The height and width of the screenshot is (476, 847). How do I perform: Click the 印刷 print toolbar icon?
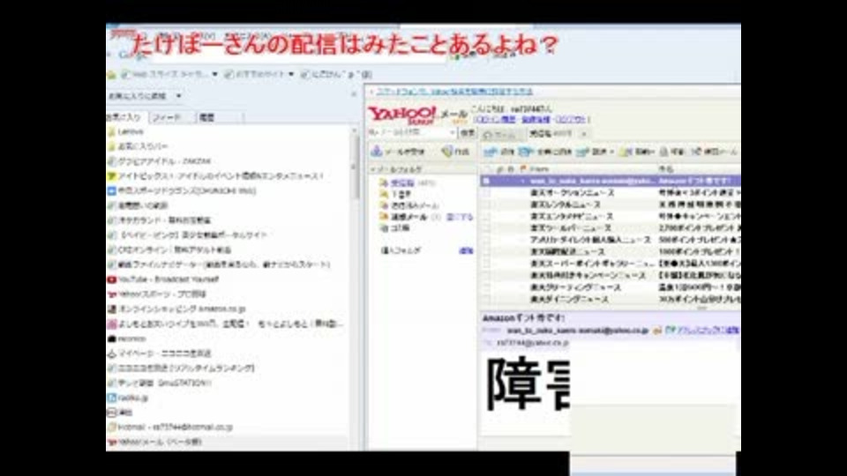pyautogui.click(x=664, y=152)
